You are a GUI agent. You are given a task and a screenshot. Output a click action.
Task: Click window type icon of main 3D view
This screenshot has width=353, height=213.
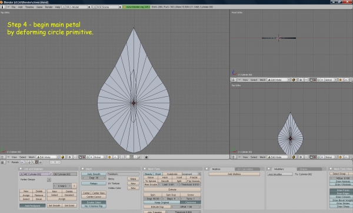coord(2,157)
